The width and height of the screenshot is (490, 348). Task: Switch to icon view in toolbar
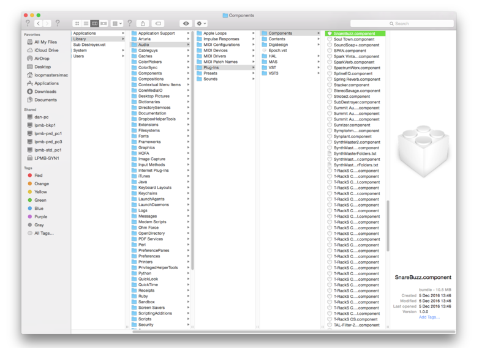[77, 23]
